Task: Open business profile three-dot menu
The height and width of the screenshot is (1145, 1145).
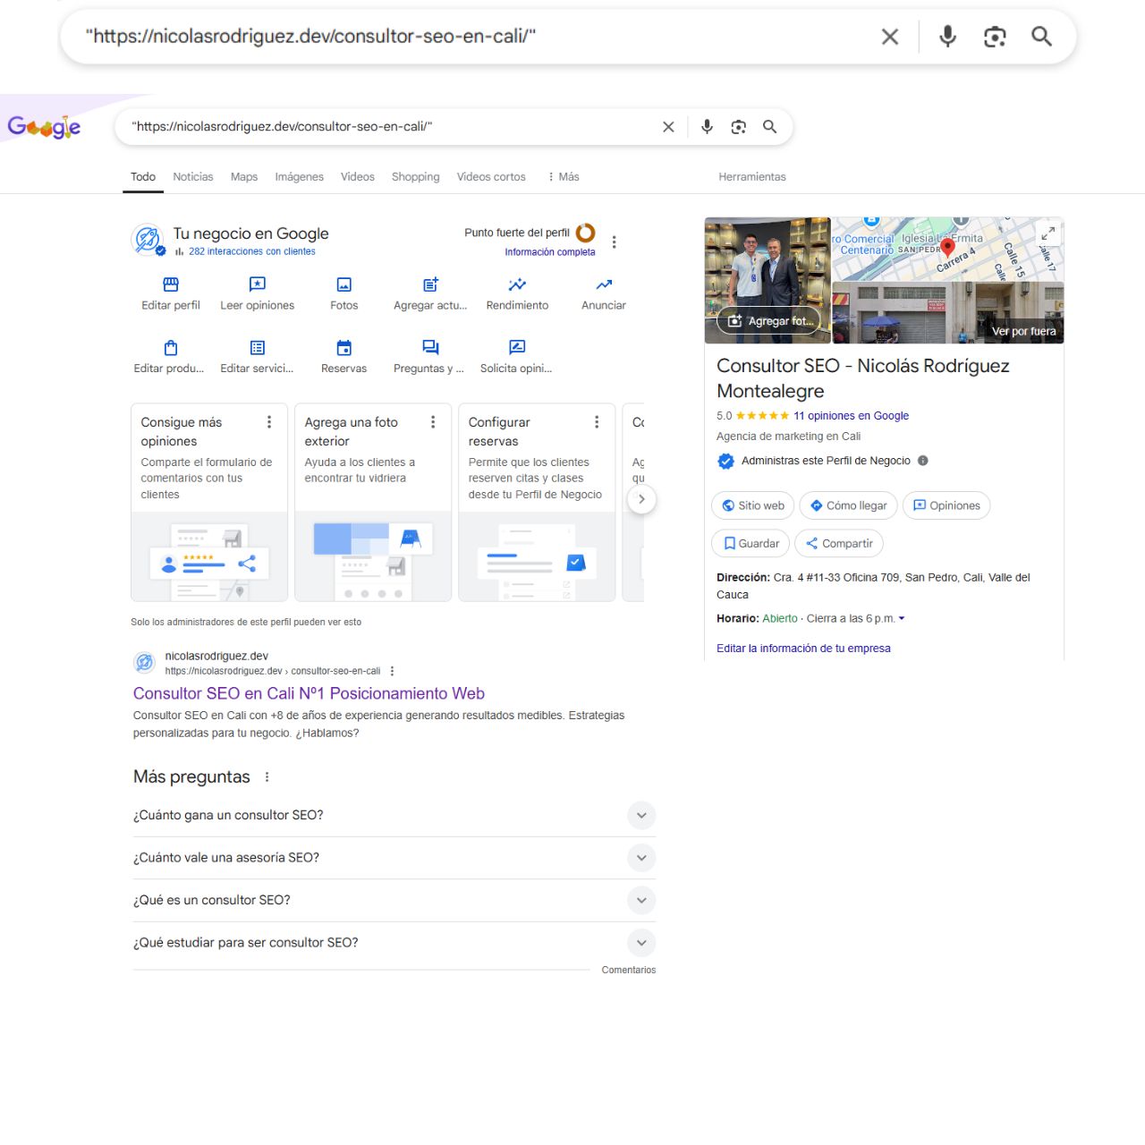Action: tap(614, 242)
